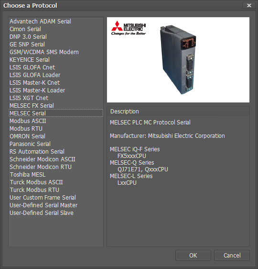Select Modbus RTU protocol
Screen dimensions: 258x269
click(56, 129)
